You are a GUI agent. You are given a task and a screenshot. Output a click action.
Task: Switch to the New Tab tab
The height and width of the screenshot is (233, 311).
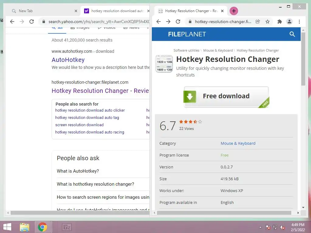click(x=43, y=11)
